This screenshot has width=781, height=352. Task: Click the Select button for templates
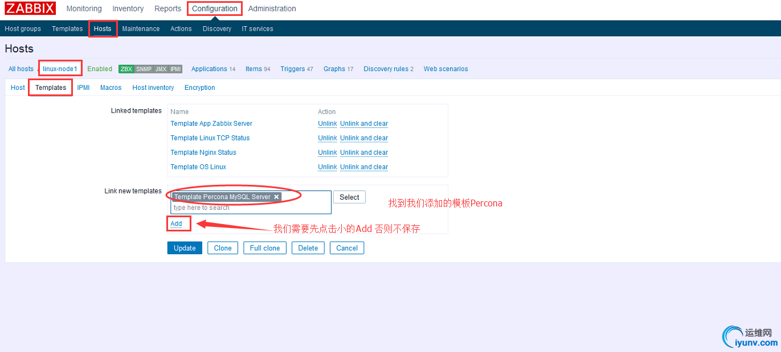tap(349, 197)
